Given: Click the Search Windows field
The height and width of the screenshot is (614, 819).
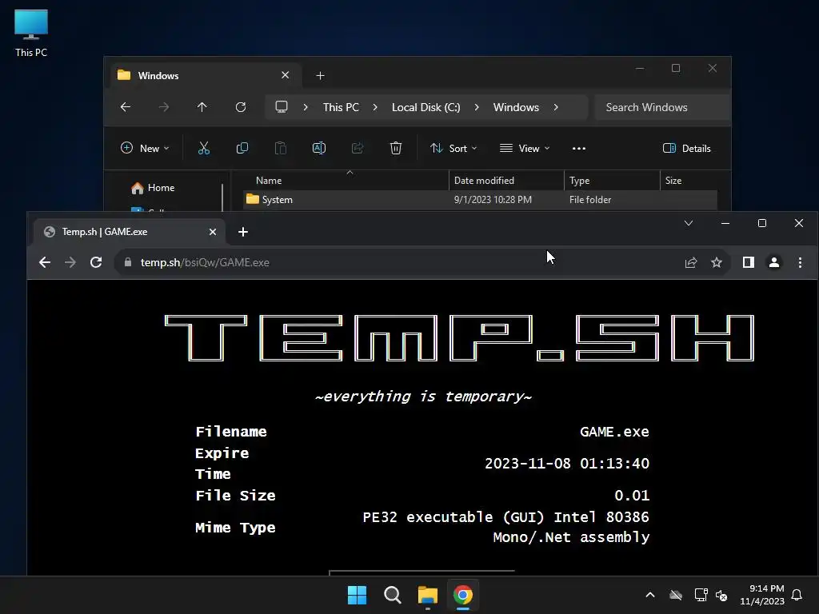Looking at the screenshot, I should 662,107.
